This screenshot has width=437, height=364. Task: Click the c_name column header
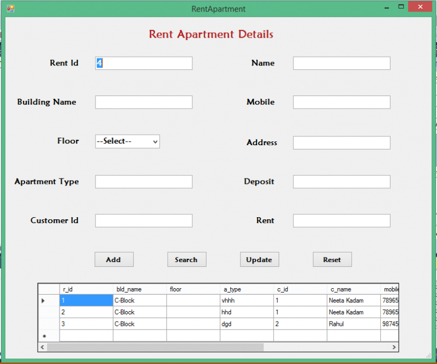tap(354, 289)
